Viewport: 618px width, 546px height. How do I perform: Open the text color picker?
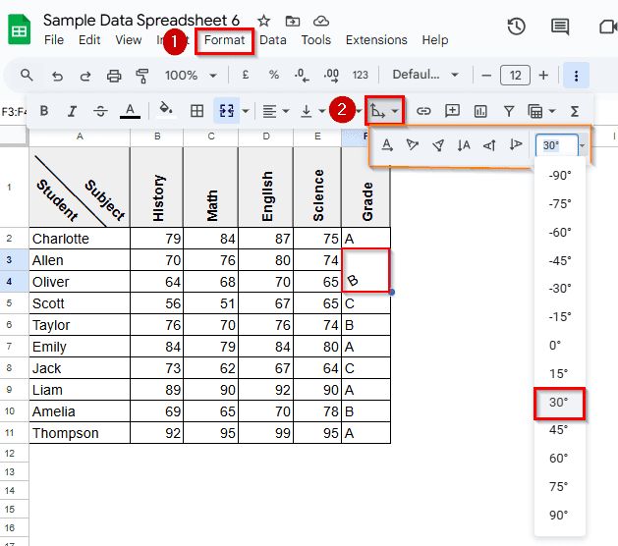(129, 111)
